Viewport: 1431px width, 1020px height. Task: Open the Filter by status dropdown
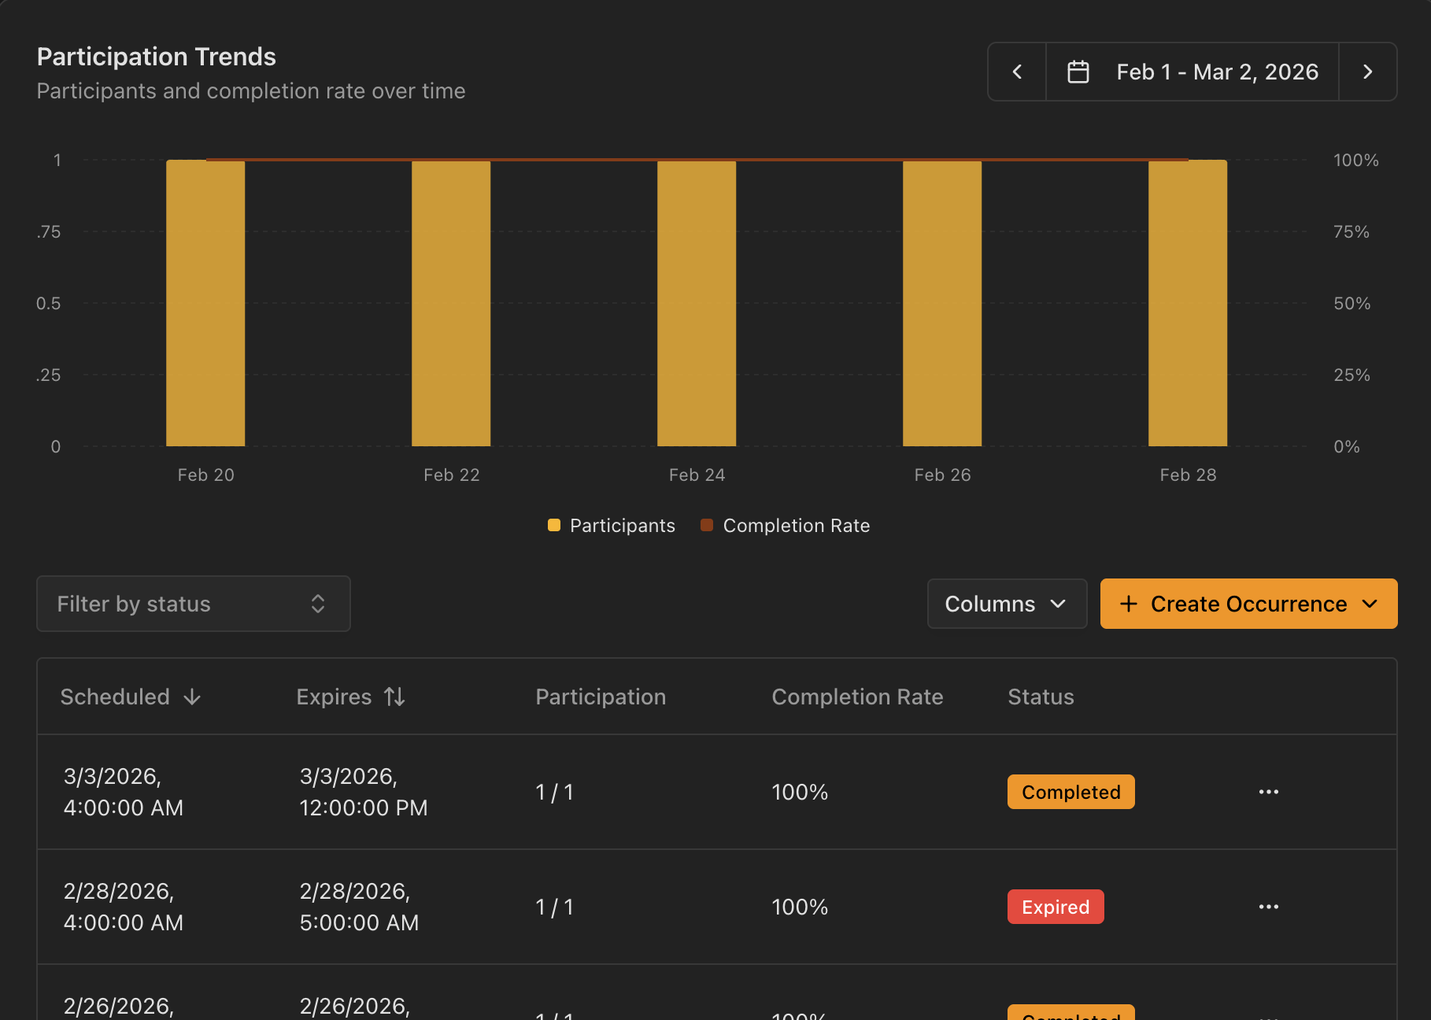194,604
